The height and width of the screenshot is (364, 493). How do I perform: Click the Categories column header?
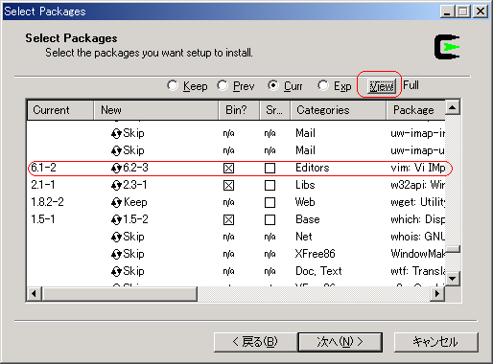point(338,110)
